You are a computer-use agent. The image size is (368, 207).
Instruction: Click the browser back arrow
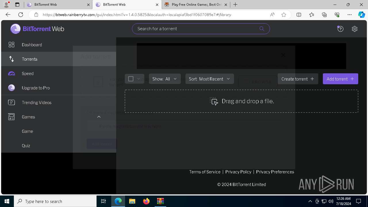click(8, 15)
